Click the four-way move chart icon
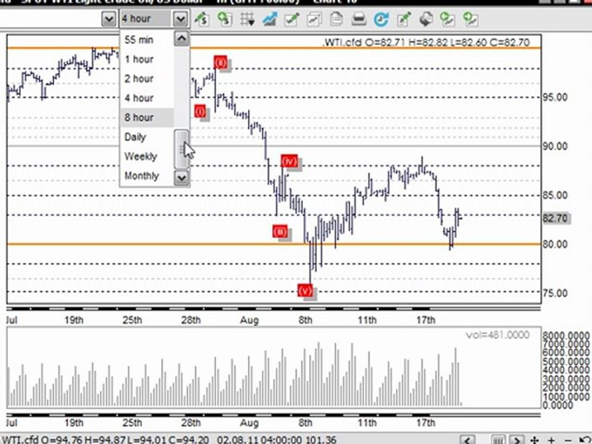This screenshot has width=592, height=444. coord(534,440)
